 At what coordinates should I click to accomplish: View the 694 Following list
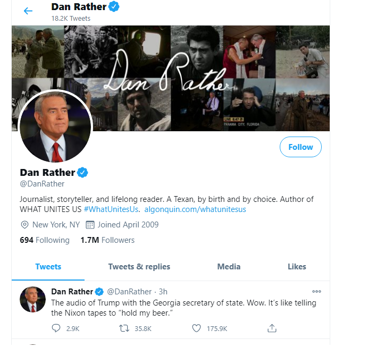[45, 240]
